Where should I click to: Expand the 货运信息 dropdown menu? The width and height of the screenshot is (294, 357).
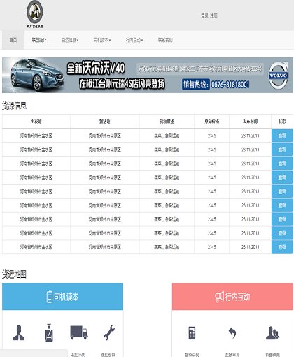coord(70,40)
